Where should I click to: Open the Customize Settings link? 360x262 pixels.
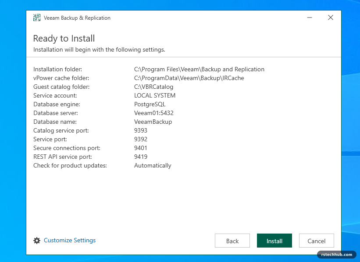[x=70, y=240]
